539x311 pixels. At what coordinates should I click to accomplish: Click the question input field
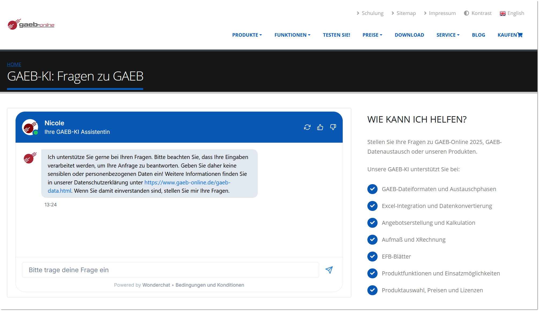[170, 270]
